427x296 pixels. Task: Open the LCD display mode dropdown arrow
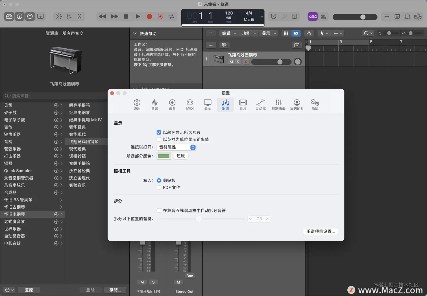[x=262, y=17]
